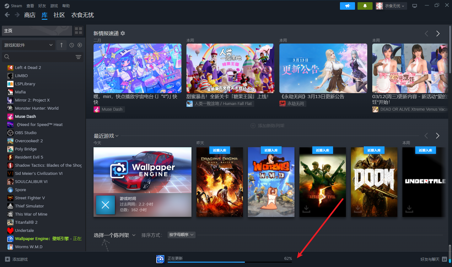Stop Wallpaper Engine with the X button
The width and height of the screenshot is (452, 267).
tap(105, 205)
